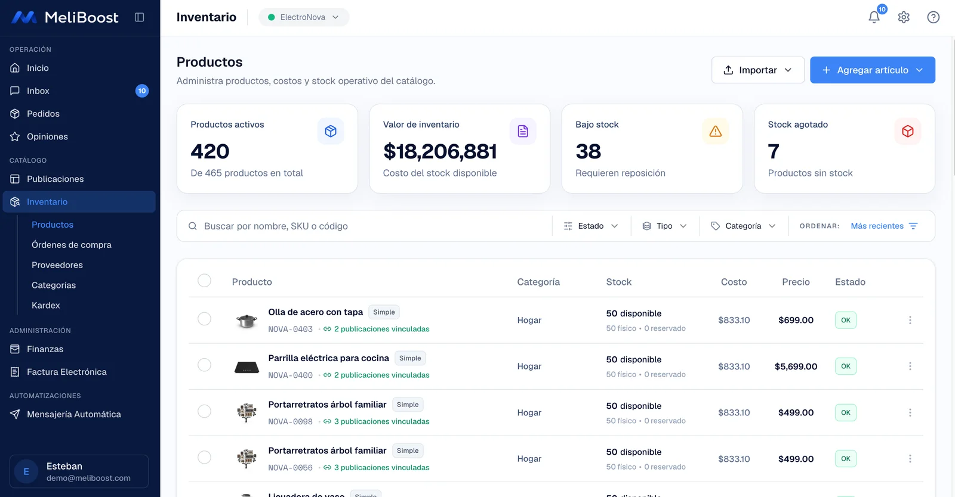The width and height of the screenshot is (955, 497).
Task: Select checkbox for NOVA-0056 Portarretratos
Action: click(x=204, y=457)
